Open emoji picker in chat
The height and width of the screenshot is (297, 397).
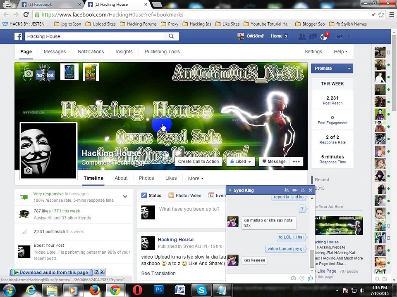point(302,278)
